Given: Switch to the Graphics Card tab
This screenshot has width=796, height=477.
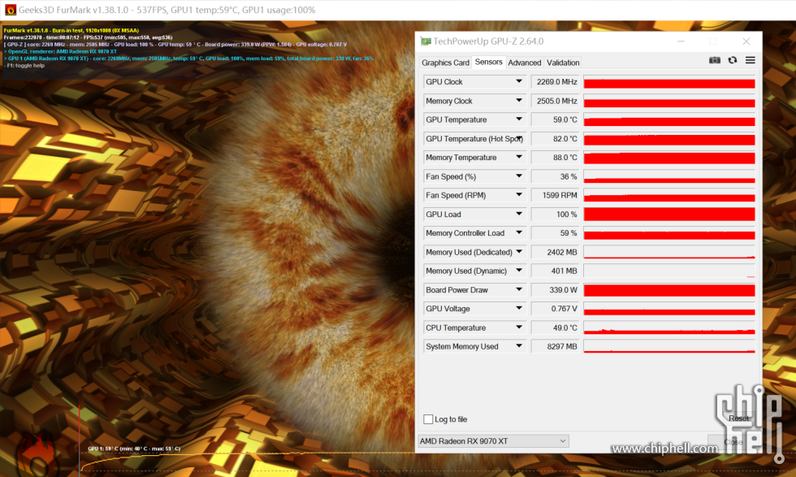Looking at the screenshot, I should pyautogui.click(x=445, y=63).
